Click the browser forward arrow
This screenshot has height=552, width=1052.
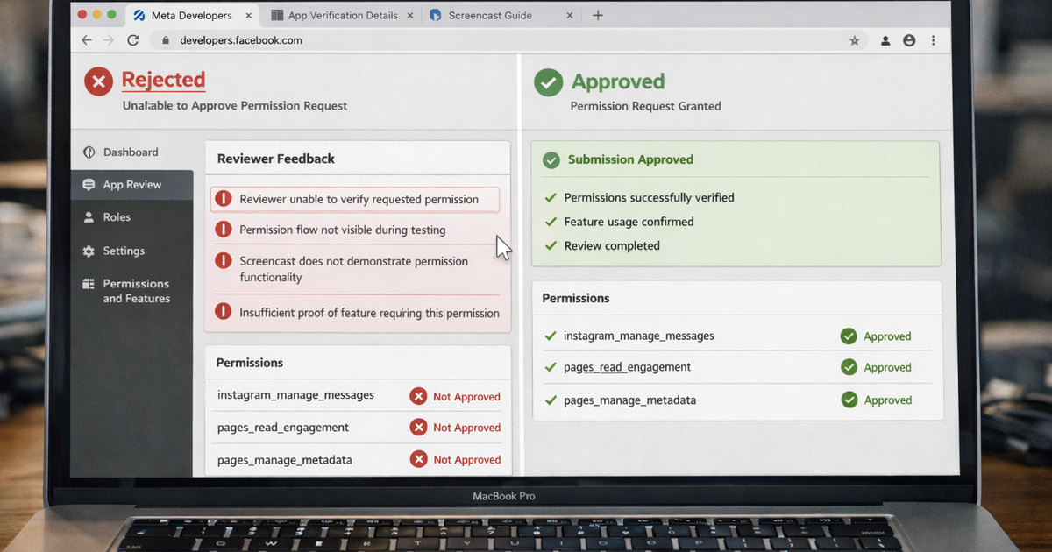(109, 40)
